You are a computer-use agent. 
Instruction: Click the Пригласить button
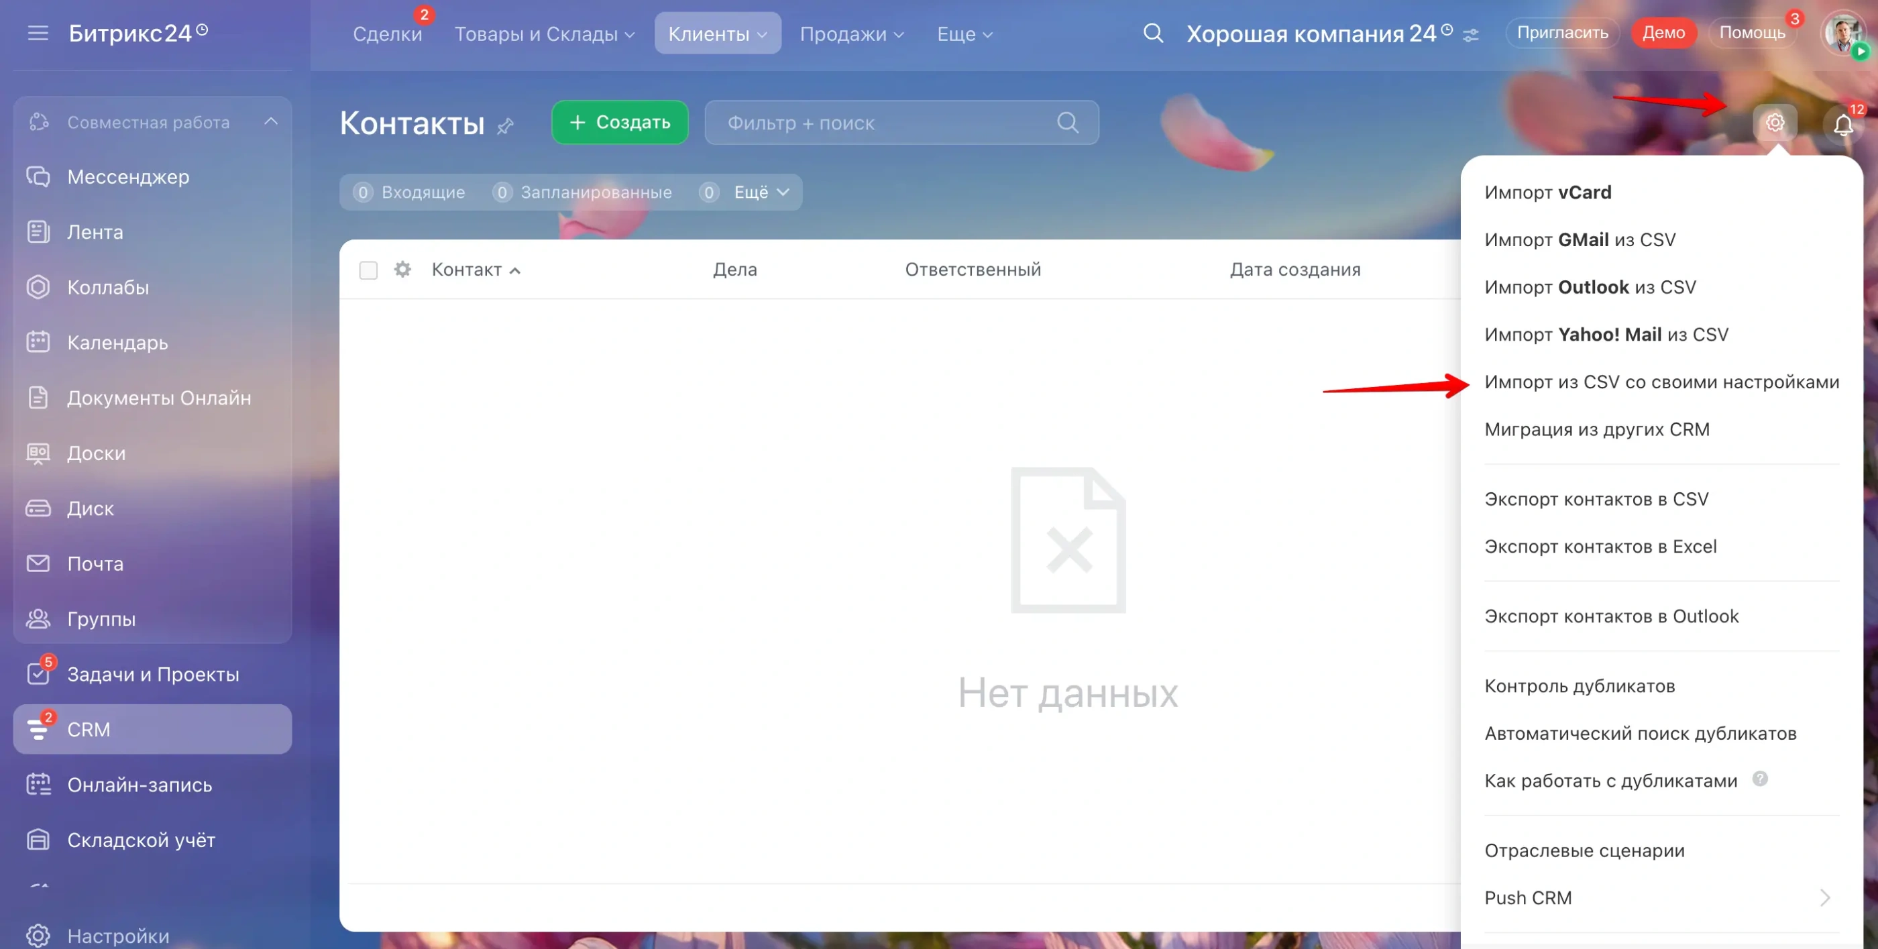pyautogui.click(x=1561, y=33)
